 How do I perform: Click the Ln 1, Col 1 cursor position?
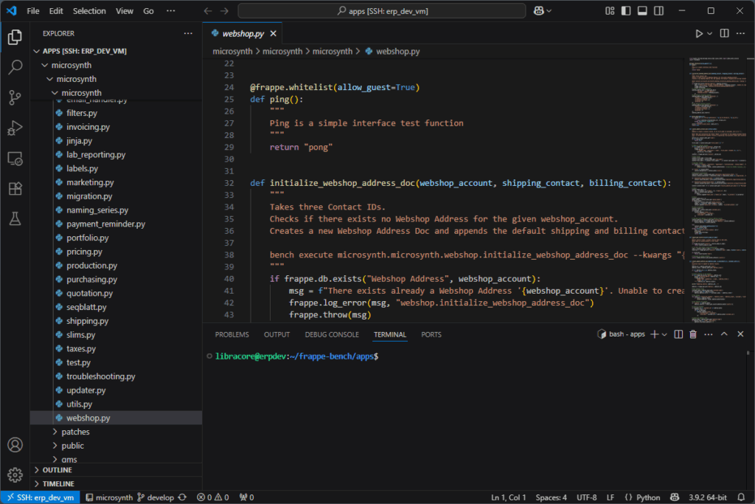pyautogui.click(x=509, y=497)
